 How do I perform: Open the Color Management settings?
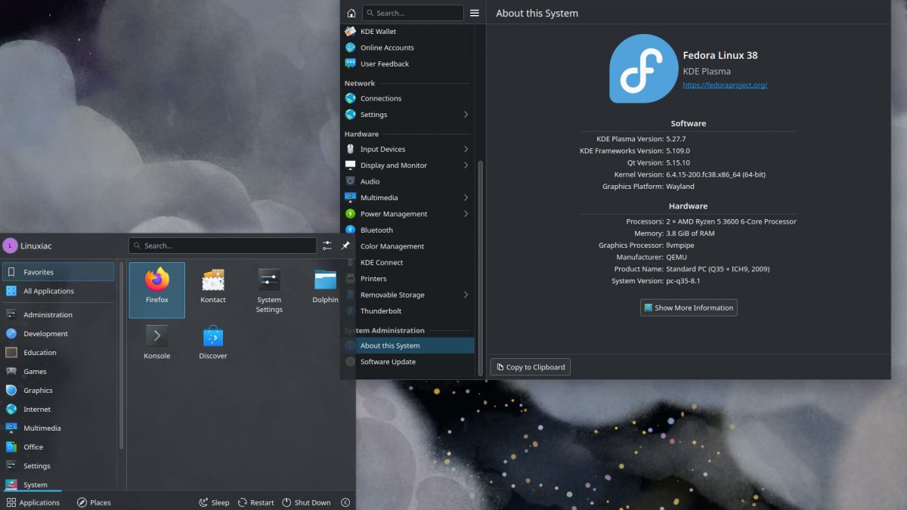[x=408, y=246]
